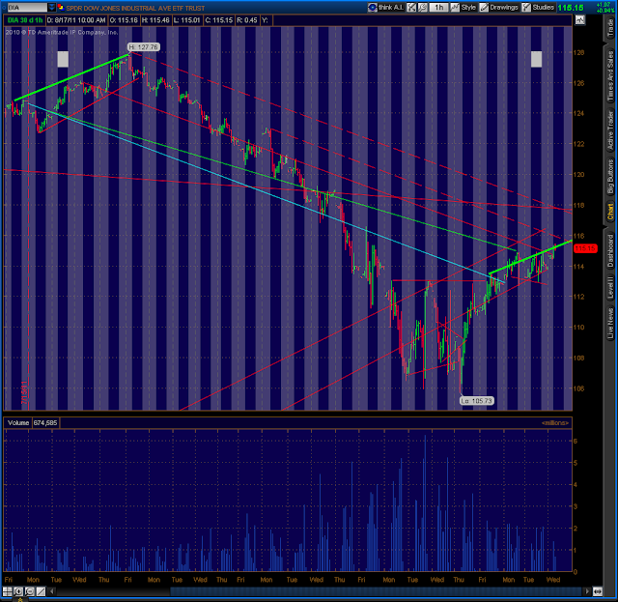Click the H: 127.76 high price label
Viewport: 618px width, 602px height.
point(144,47)
